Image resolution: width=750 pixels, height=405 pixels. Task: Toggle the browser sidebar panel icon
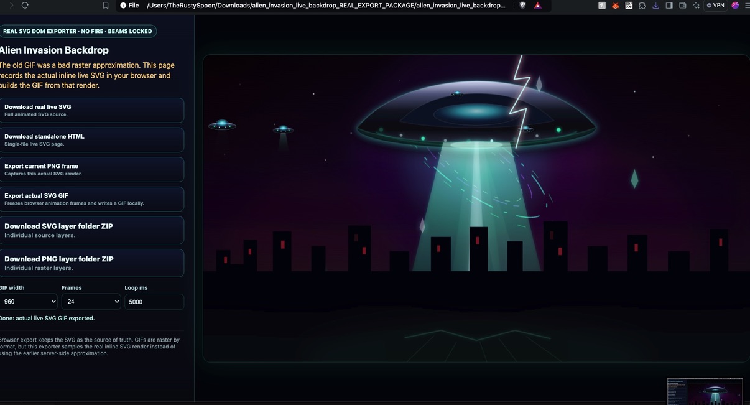pos(669,5)
